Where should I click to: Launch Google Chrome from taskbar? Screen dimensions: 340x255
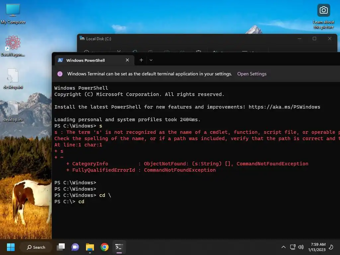tap(105, 247)
